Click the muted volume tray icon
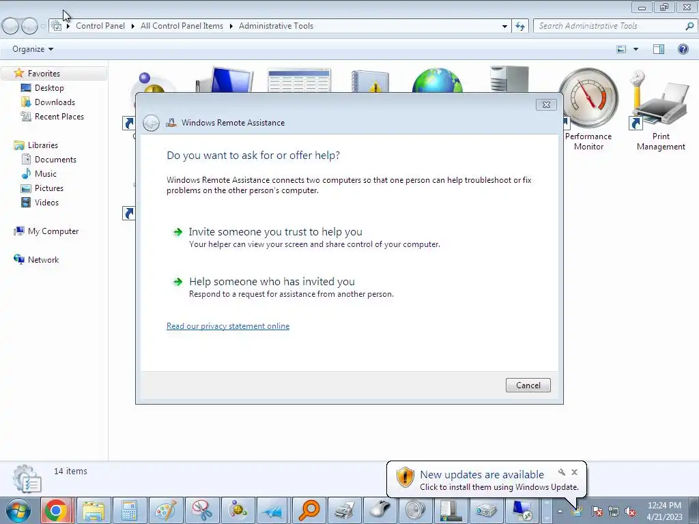This screenshot has width=699, height=524. tap(630, 512)
